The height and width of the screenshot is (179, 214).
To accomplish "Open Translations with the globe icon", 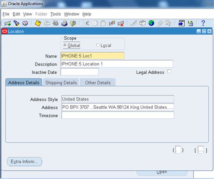I will tap(151, 23).
